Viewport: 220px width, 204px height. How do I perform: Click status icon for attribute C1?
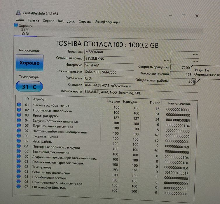(x=18, y=161)
